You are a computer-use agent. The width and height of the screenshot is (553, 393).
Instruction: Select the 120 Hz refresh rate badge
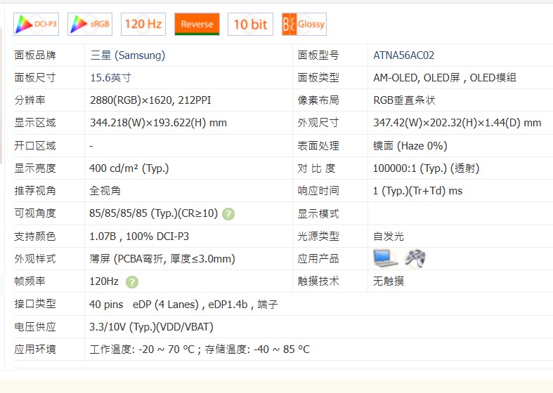pos(143,24)
